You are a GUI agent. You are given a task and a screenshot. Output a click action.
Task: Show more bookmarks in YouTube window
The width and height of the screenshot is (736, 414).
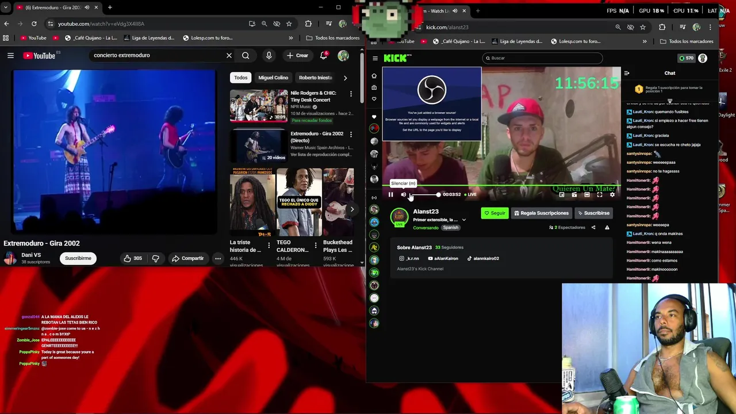(290, 38)
